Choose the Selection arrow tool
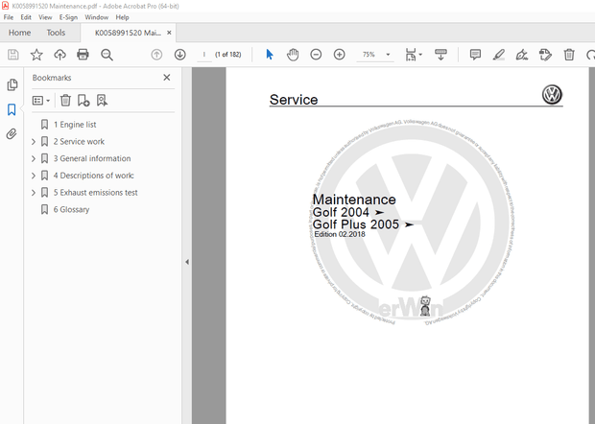This screenshot has width=595, height=424. 270,55
